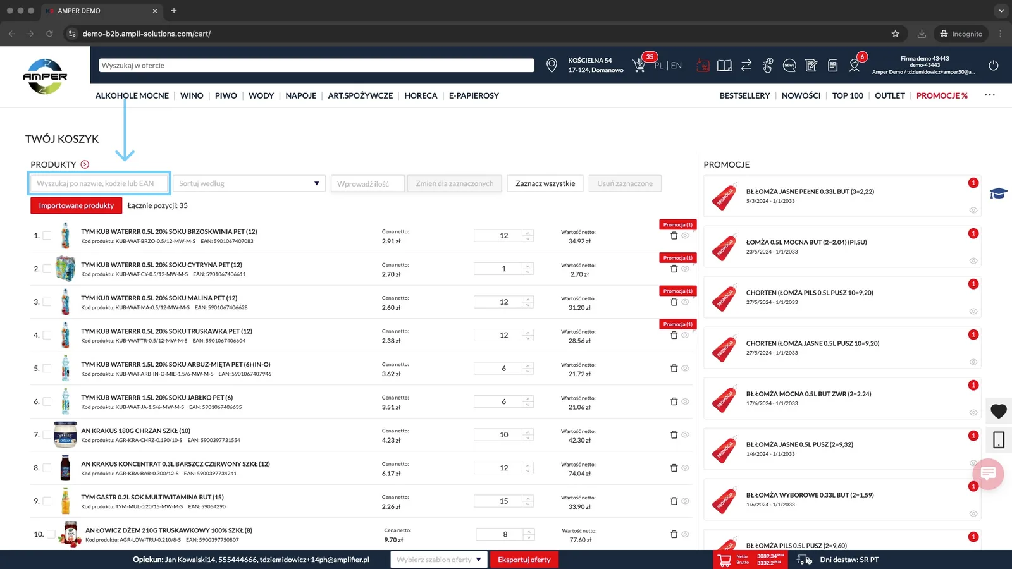Click the graduation cap tutorial icon
The width and height of the screenshot is (1012, 569).
(x=999, y=193)
